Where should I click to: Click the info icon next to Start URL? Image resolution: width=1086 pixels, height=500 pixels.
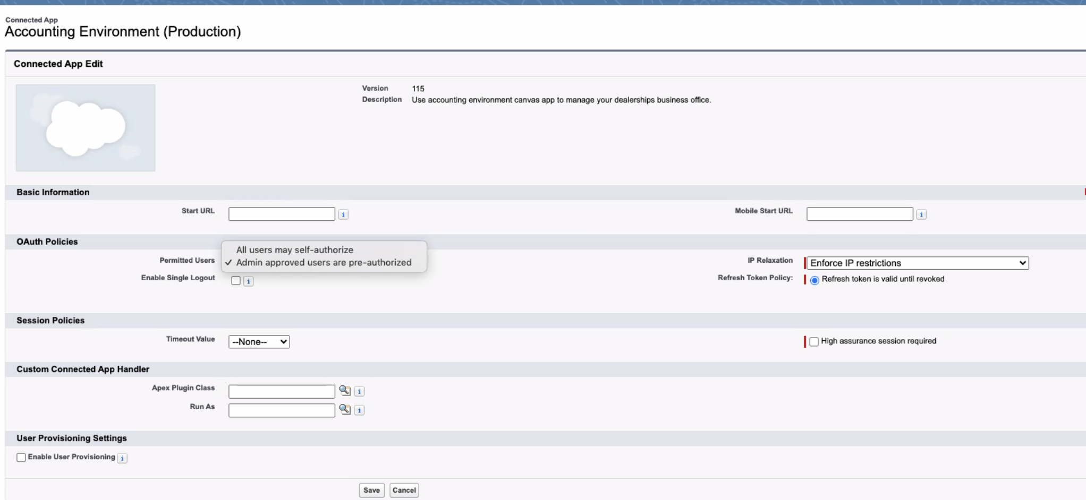(x=343, y=214)
